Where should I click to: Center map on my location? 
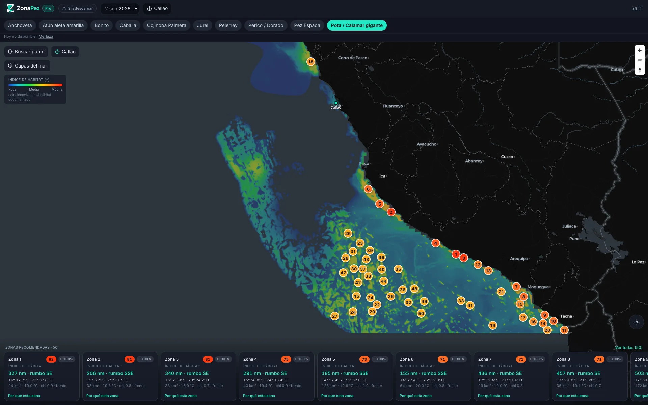637,322
